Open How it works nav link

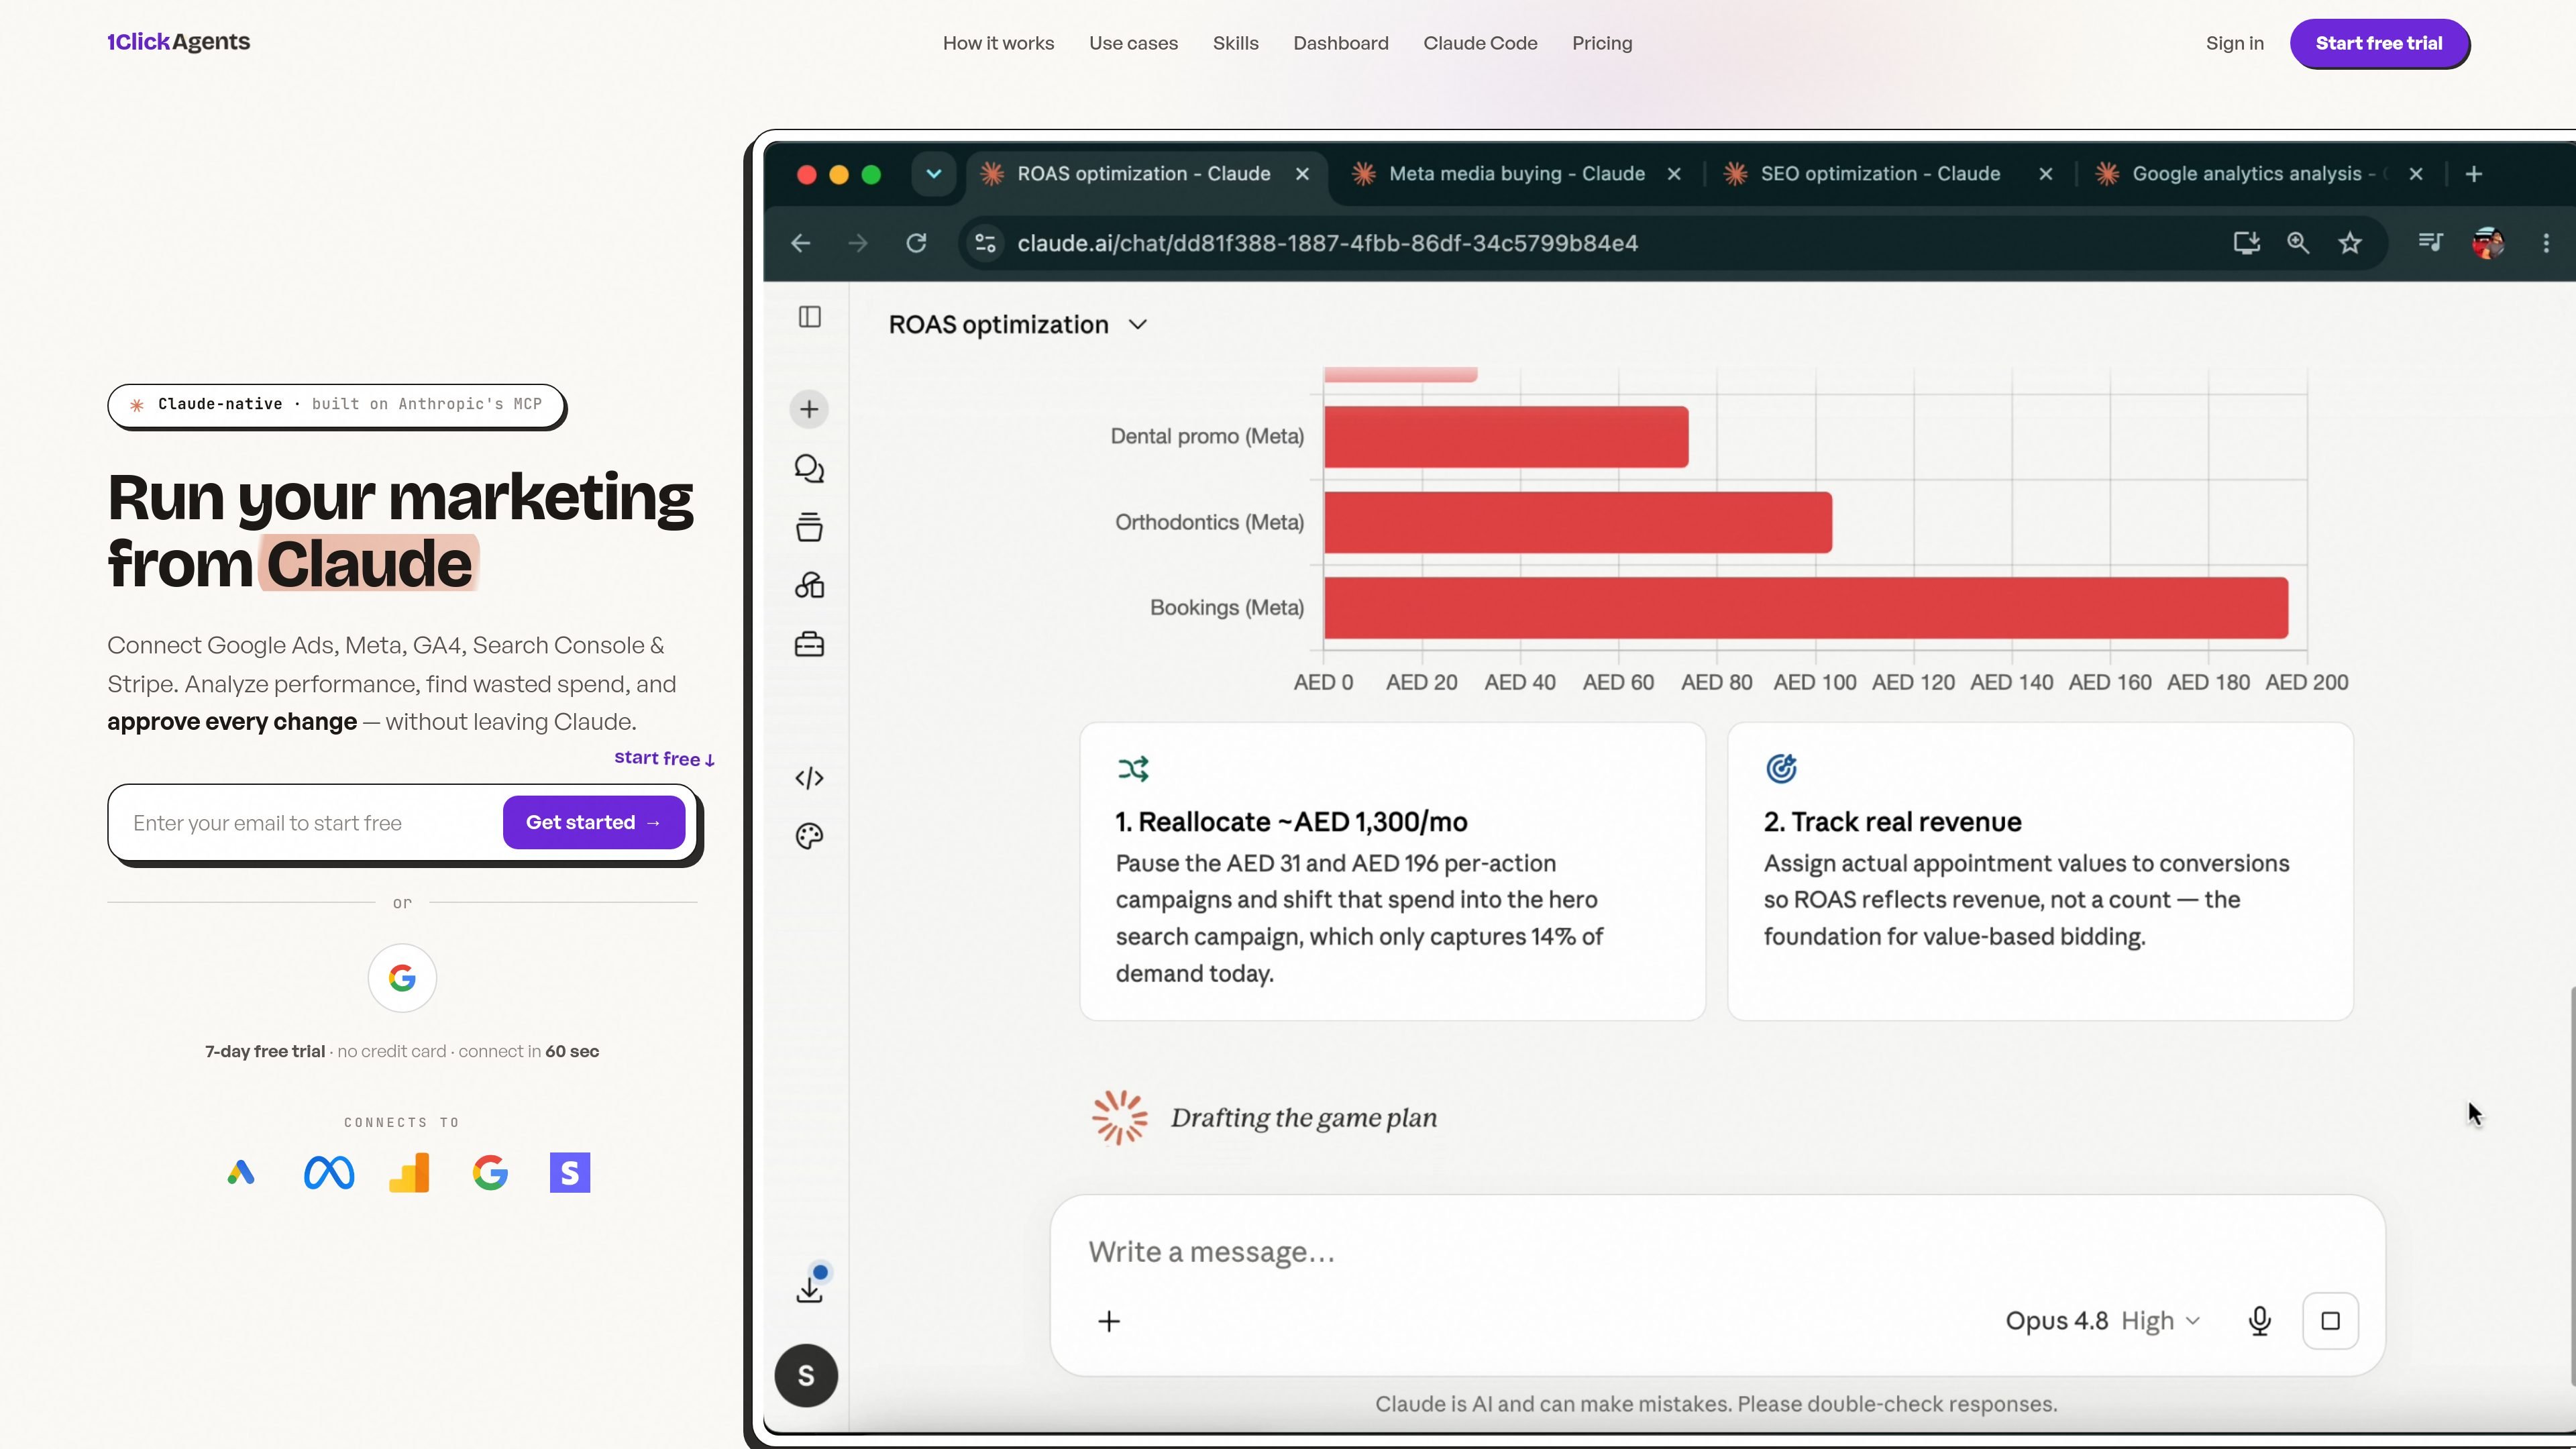click(998, 43)
